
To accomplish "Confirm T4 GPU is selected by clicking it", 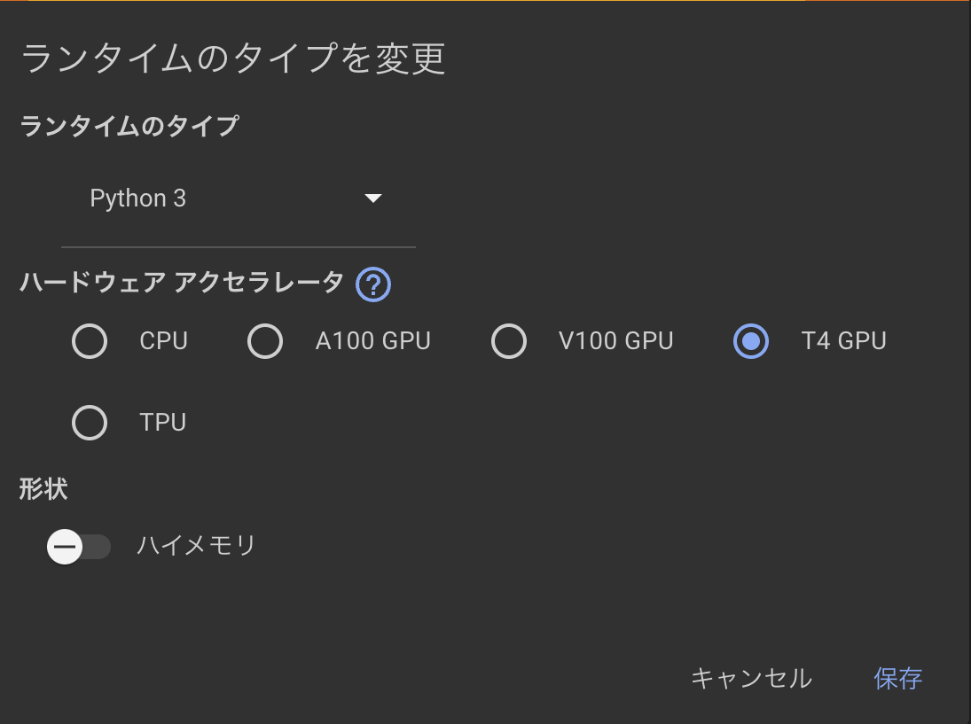I will pyautogui.click(x=750, y=341).
